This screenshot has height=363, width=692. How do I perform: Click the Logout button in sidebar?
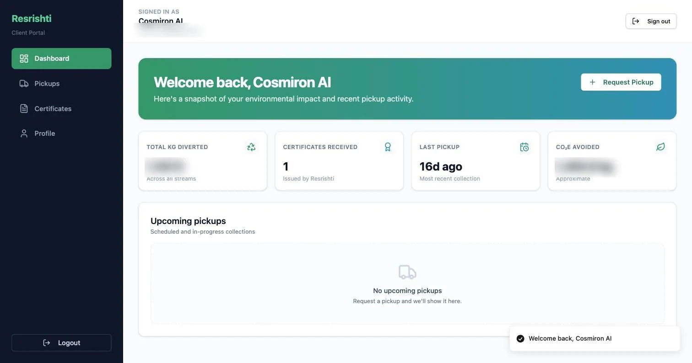click(x=61, y=343)
